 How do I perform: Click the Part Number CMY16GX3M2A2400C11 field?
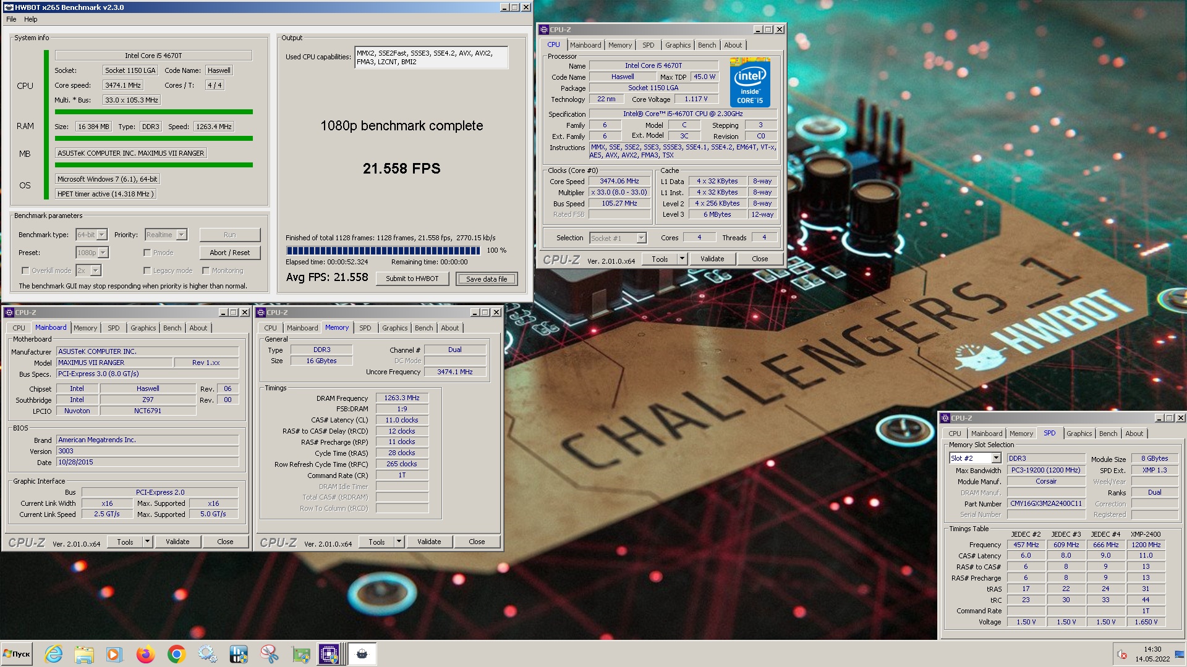pyautogui.click(x=1046, y=503)
